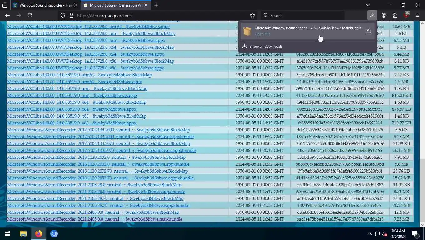The height and width of the screenshot is (240, 425).
Task: Launch File Explorer from taskbar
Action: click(23, 234)
